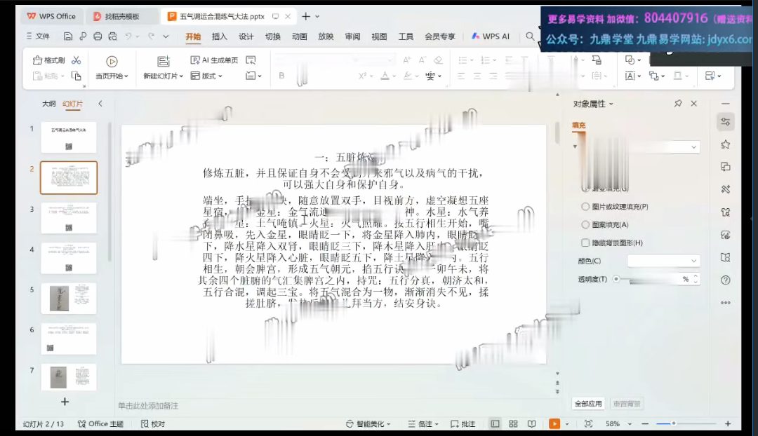This screenshot has height=436, width=758.
Task: Click the cut scissors icon
Action: point(76,60)
